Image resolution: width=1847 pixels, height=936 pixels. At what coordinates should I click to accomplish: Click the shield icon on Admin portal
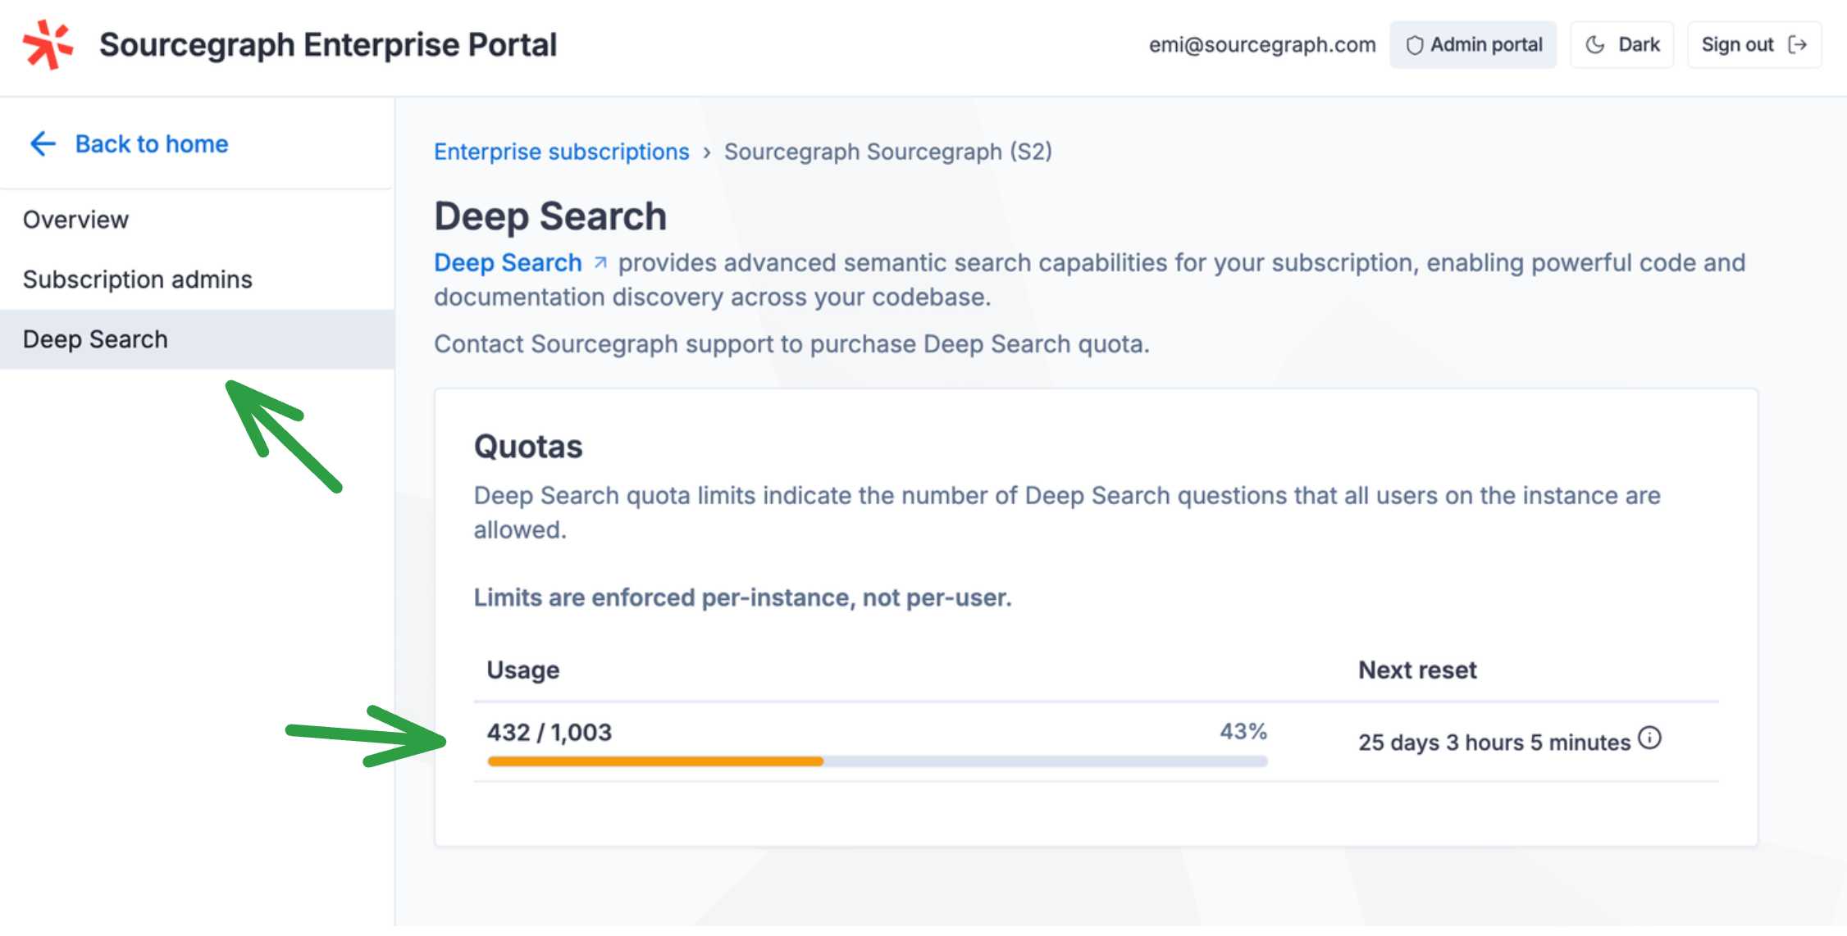click(1414, 45)
